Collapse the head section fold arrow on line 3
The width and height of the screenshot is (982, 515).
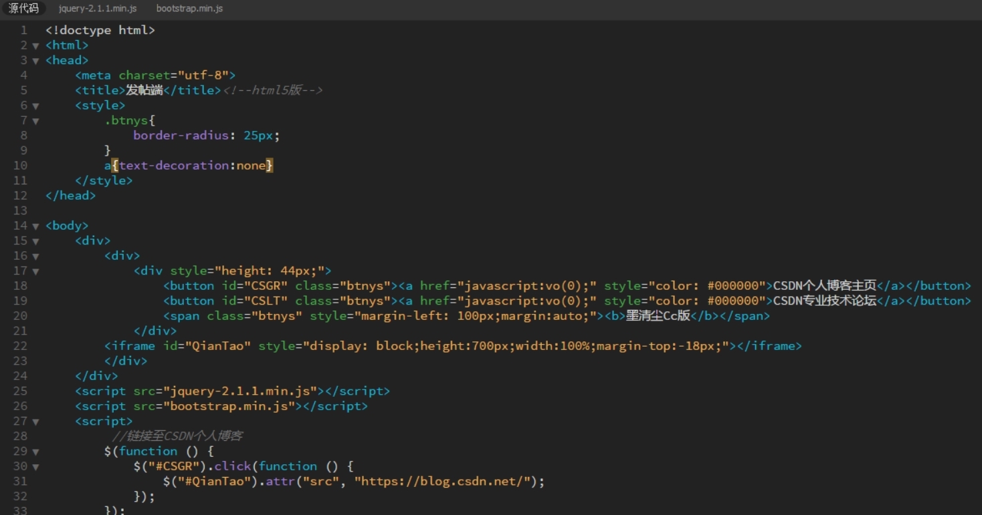coord(35,61)
